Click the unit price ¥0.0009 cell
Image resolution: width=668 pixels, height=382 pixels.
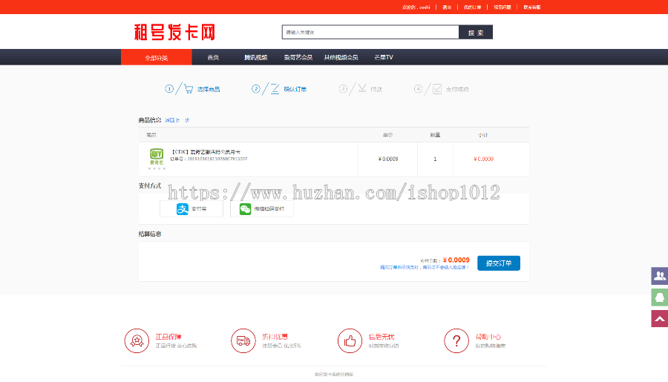coord(388,159)
